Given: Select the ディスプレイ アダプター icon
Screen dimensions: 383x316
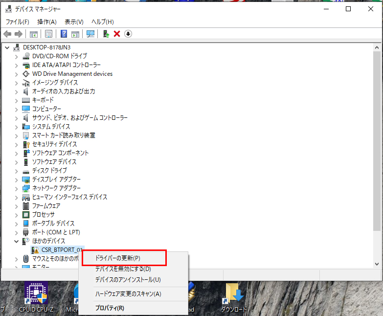Looking at the screenshot, I should tap(26, 179).
